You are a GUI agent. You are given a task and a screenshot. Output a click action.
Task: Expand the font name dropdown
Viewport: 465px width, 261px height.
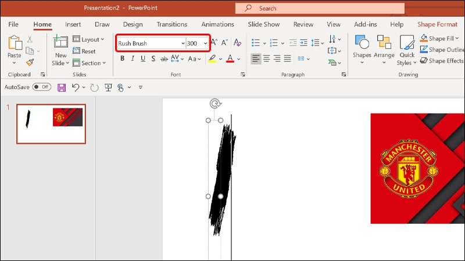click(183, 43)
